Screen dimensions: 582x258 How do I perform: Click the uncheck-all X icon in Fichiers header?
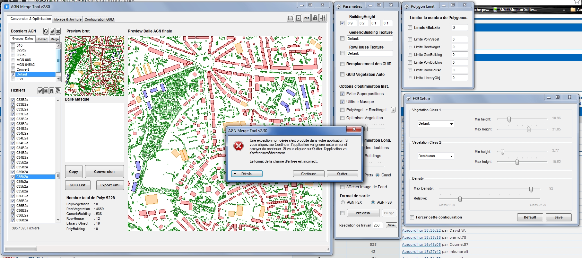46,91
